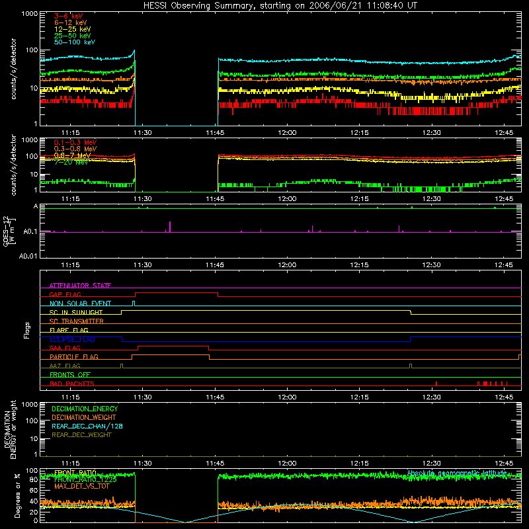Click the 11:30 tick under the decimation plot
The width and height of the screenshot is (529, 529).
point(142,464)
